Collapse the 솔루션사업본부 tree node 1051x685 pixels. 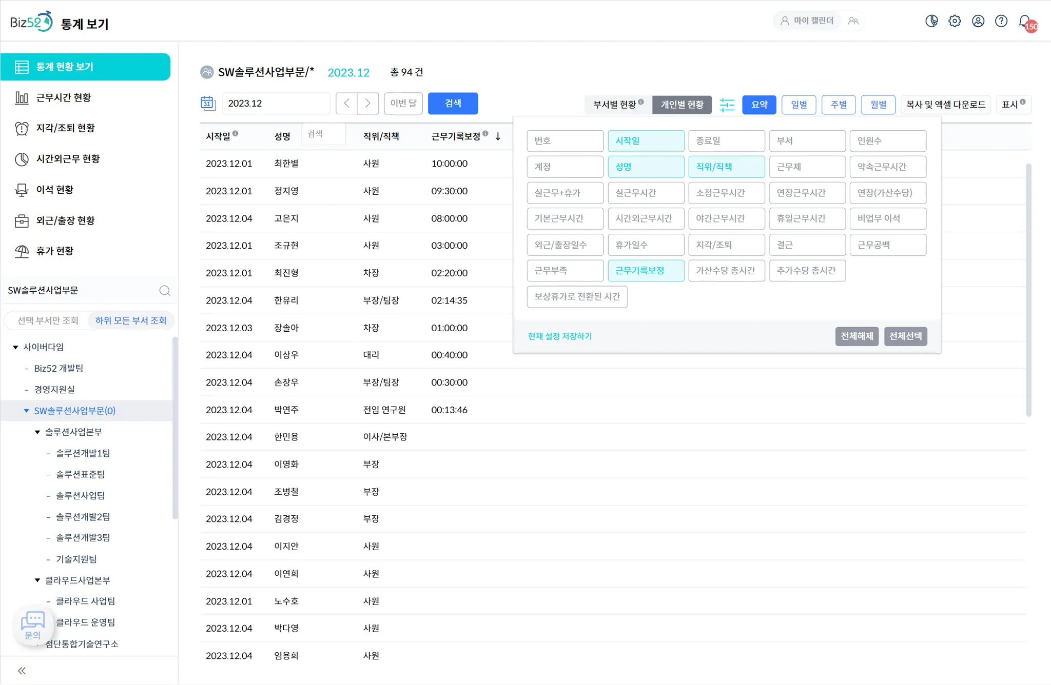(x=37, y=432)
